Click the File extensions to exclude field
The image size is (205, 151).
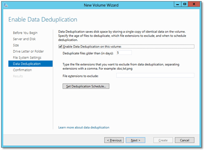click(155, 75)
